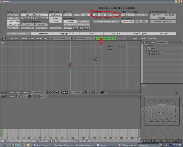The width and height of the screenshot is (183, 147).
Task: Open Object Mode dropdown in top 3D view
Action: [39, 92]
